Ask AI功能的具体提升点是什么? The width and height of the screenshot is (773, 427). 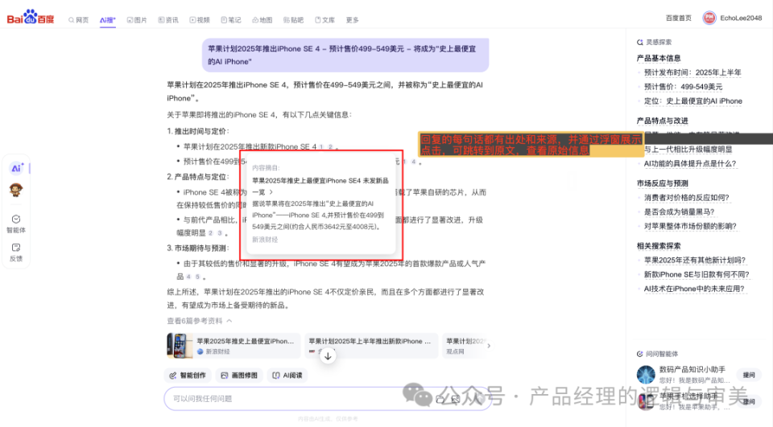pos(690,163)
